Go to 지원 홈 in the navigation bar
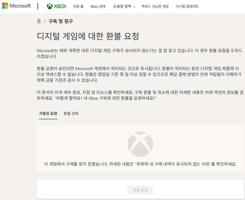The height and width of the screenshot is (200, 245). point(78,6)
